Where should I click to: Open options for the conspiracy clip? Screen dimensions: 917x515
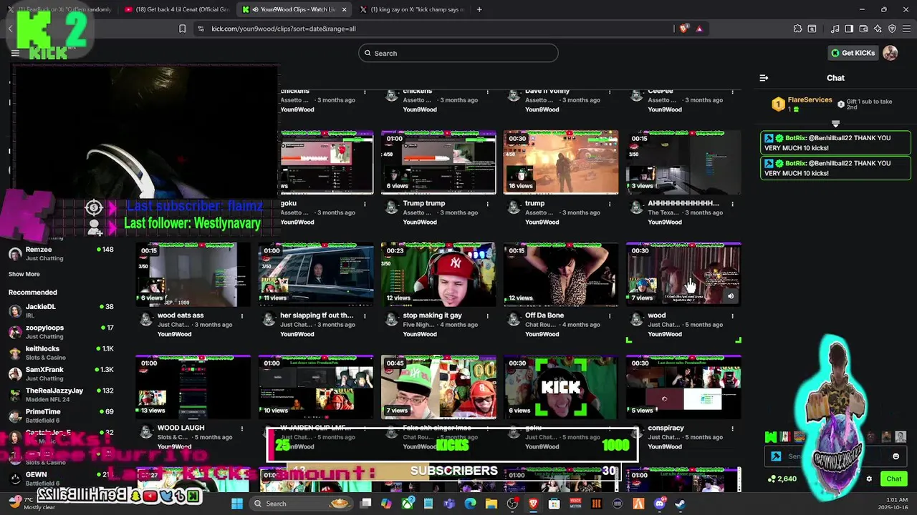pos(732,428)
